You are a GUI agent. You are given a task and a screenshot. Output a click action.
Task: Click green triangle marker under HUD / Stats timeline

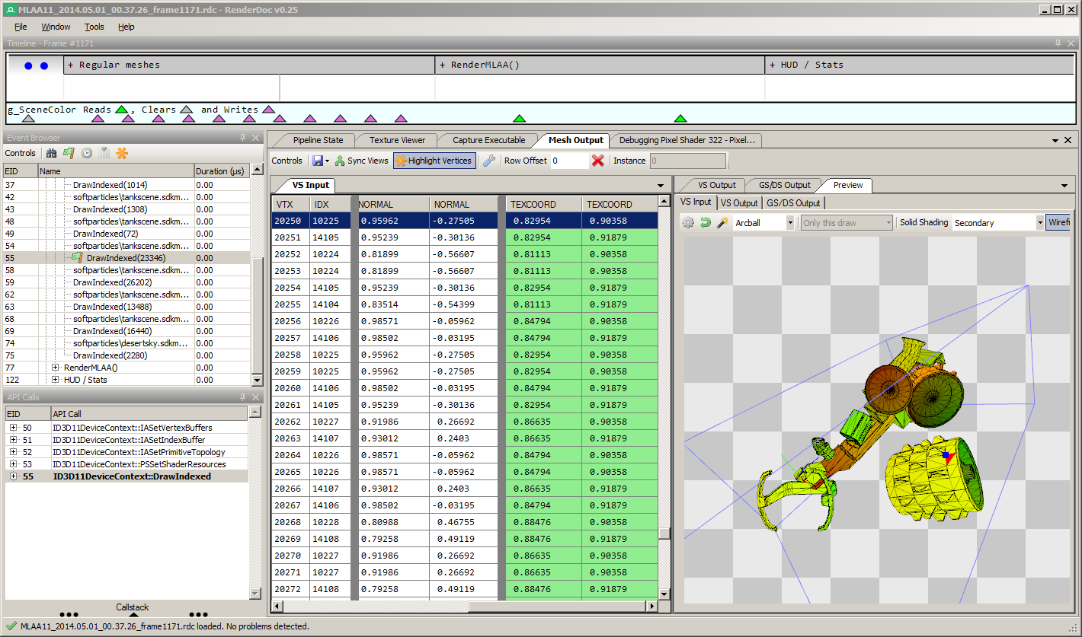click(x=680, y=119)
